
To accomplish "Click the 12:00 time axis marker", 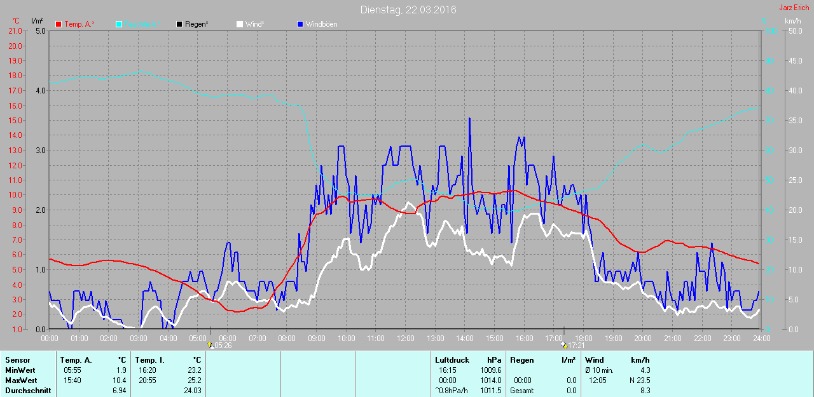I will coord(405,338).
